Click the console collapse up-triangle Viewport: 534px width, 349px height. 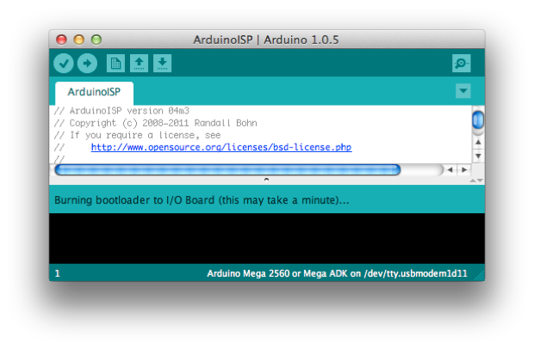pyautogui.click(x=473, y=181)
